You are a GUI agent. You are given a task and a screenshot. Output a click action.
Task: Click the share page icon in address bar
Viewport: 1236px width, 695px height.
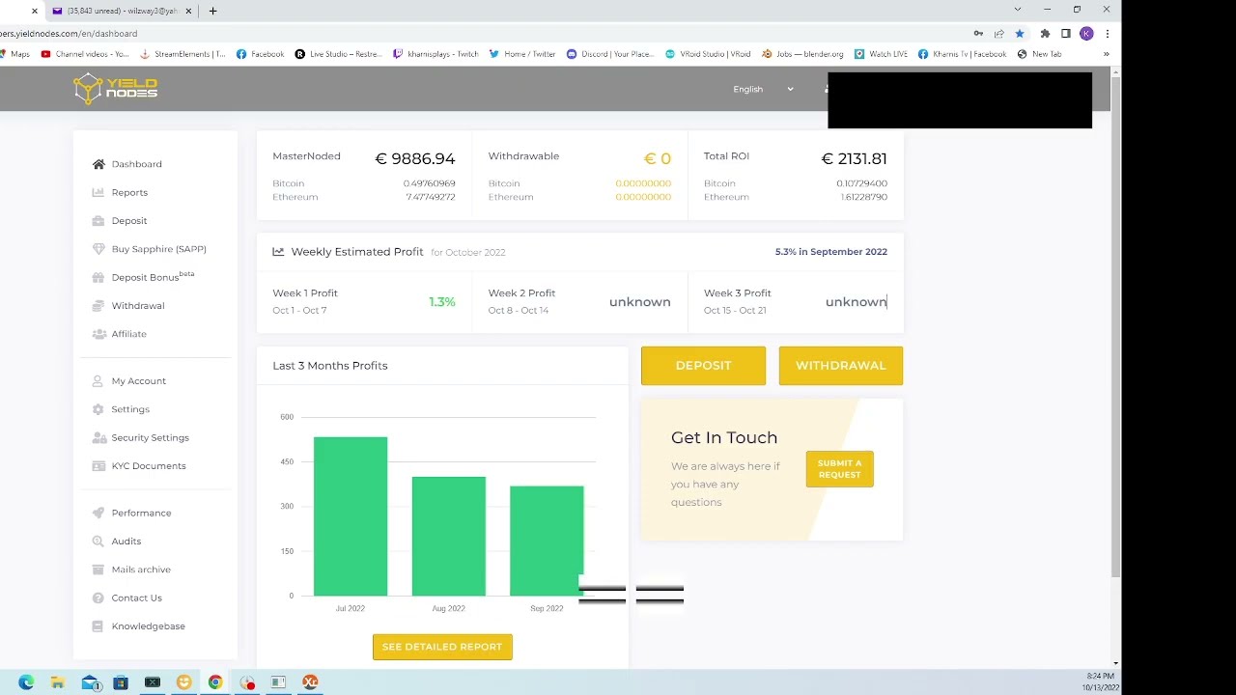click(998, 33)
